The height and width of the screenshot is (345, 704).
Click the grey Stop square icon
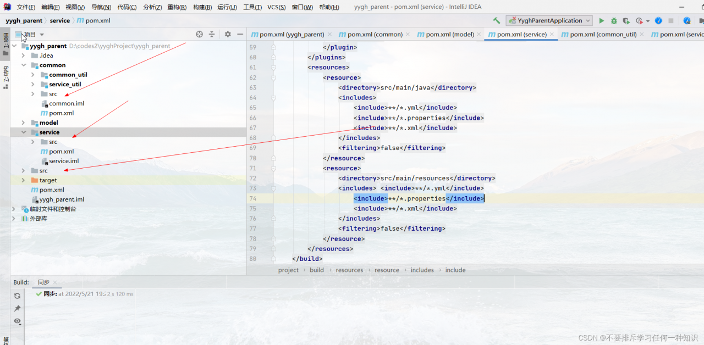pos(671,20)
